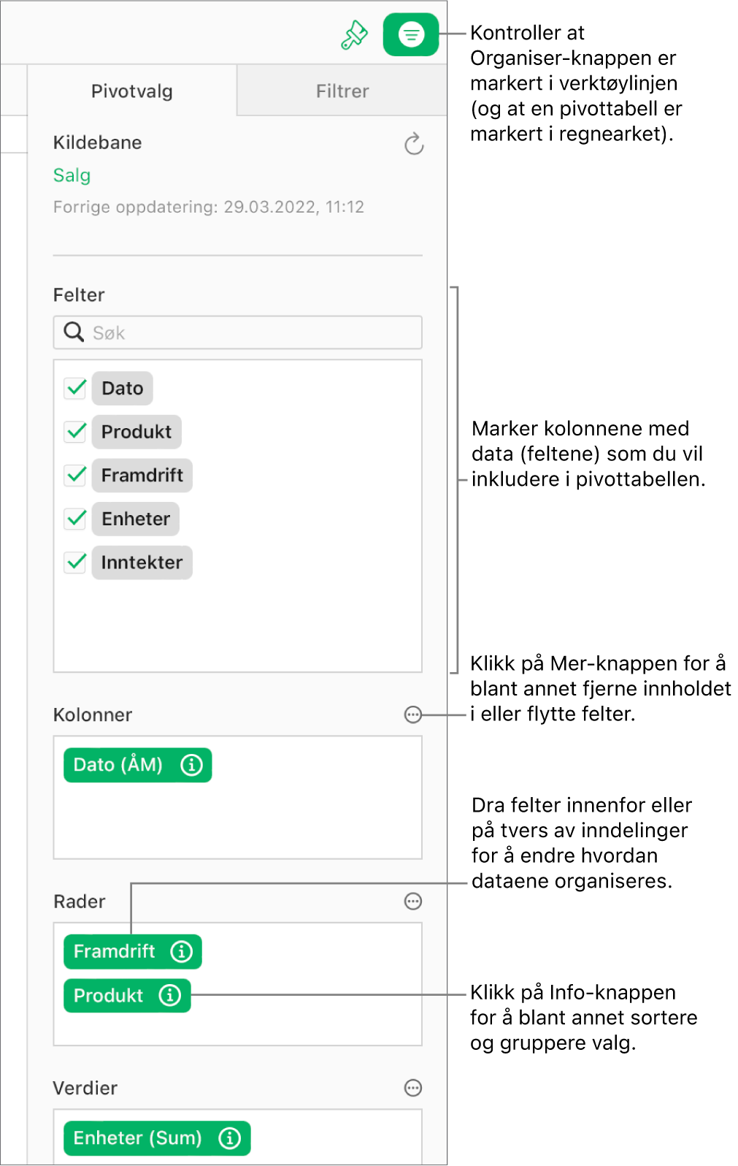The image size is (738, 1166).
Task: Select the Pivotvalg tab
Action: (x=131, y=91)
